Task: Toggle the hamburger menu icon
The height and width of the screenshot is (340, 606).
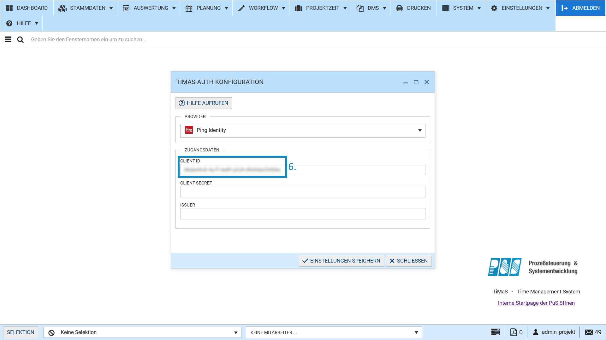Action: (8, 39)
